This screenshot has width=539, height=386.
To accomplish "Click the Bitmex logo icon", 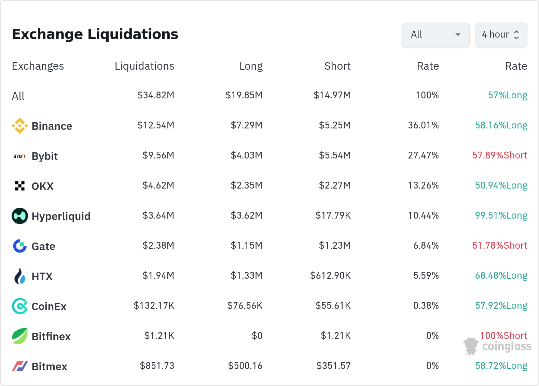I will click(x=20, y=366).
